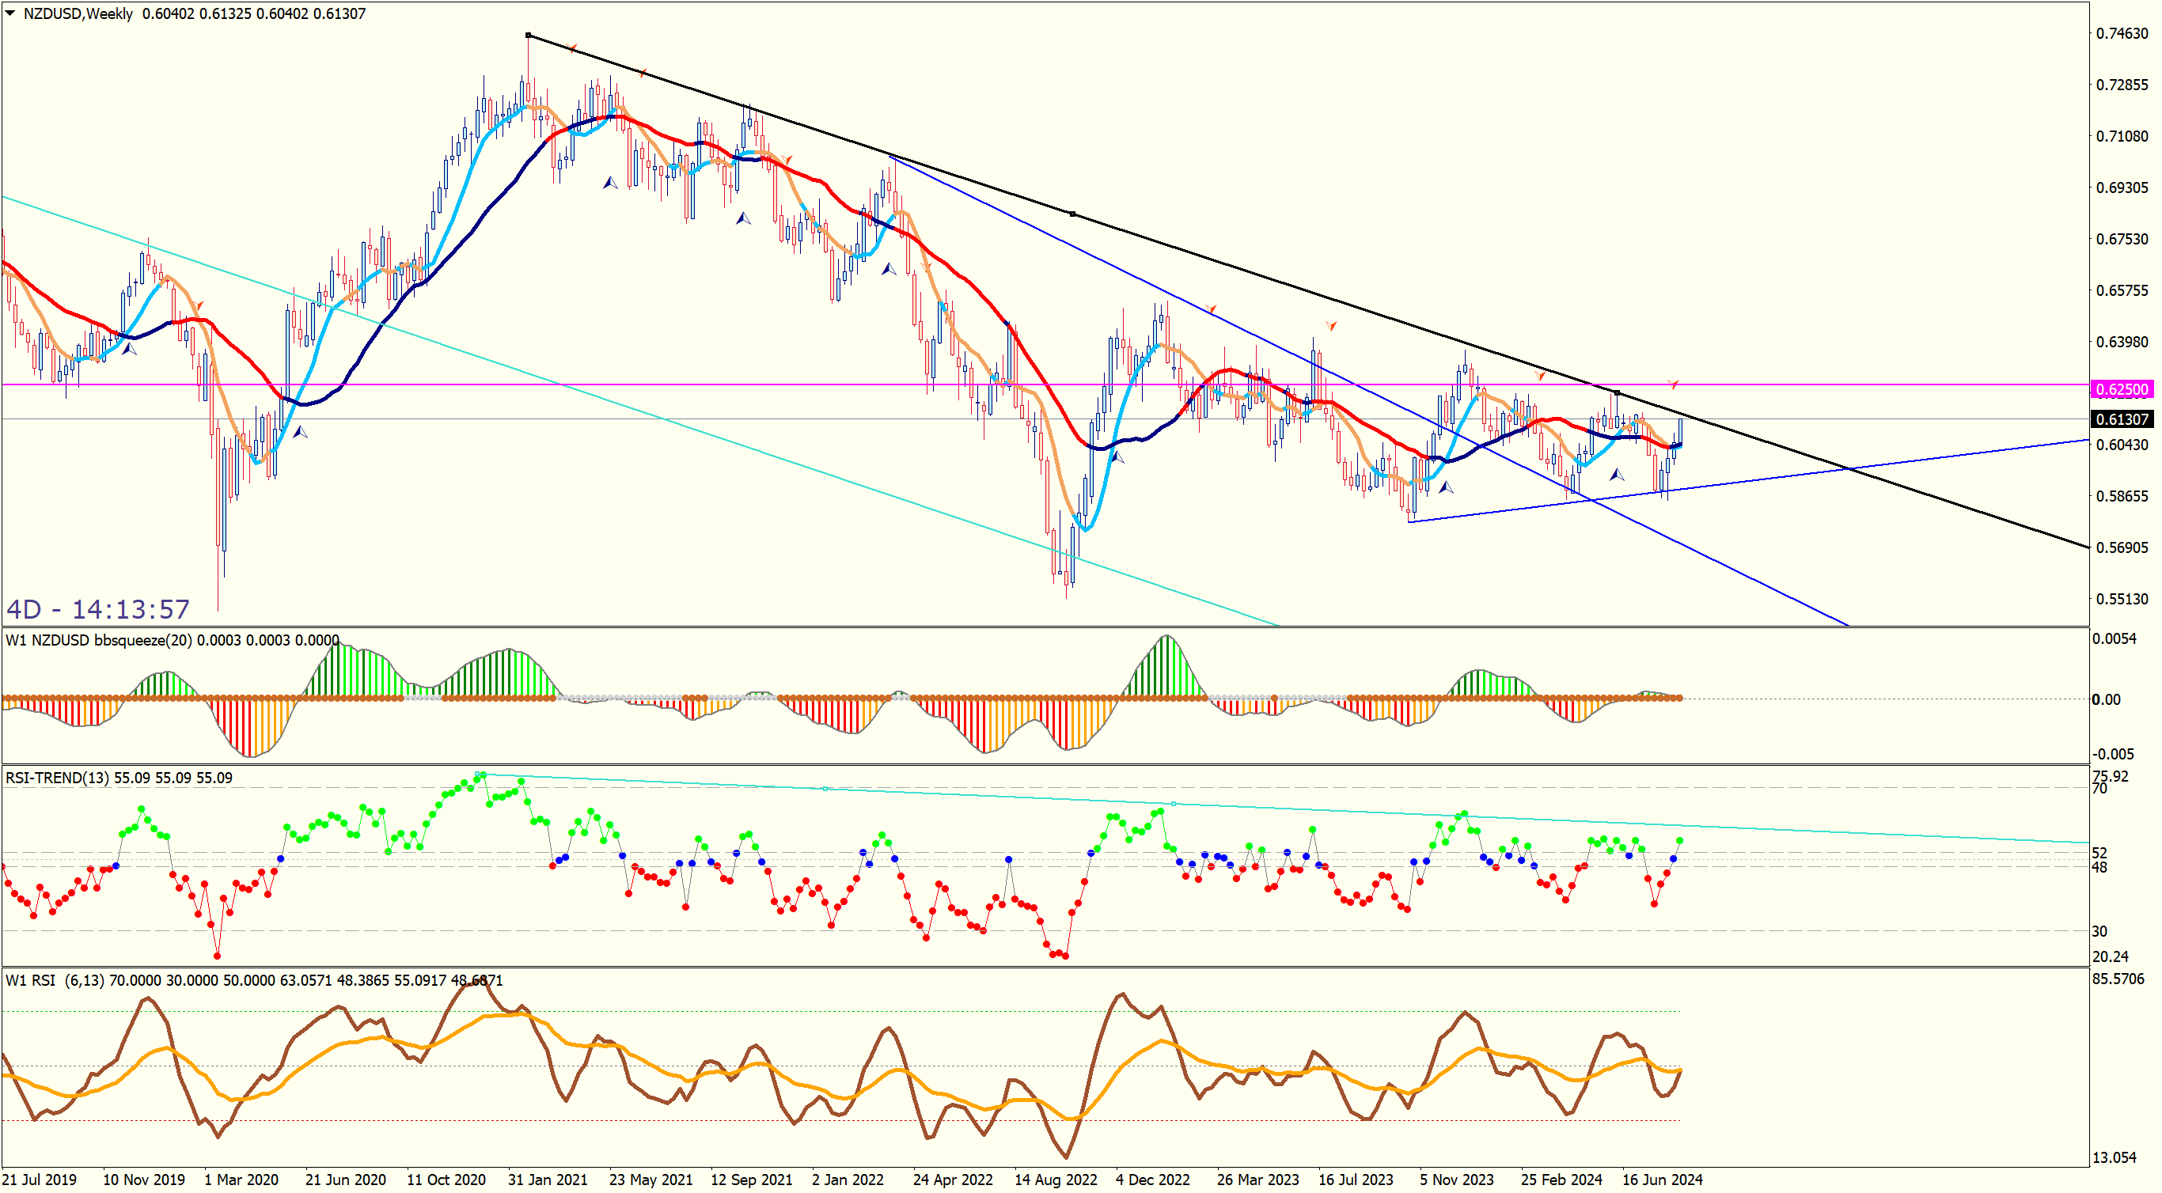Select the cyan RSI trendline's leftmost anchor square
Image resolution: width=2162 pixels, height=1193 pixels.
(477, 775)
